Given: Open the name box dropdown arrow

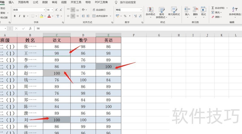Looking at the screenshot, I should 5,28.
